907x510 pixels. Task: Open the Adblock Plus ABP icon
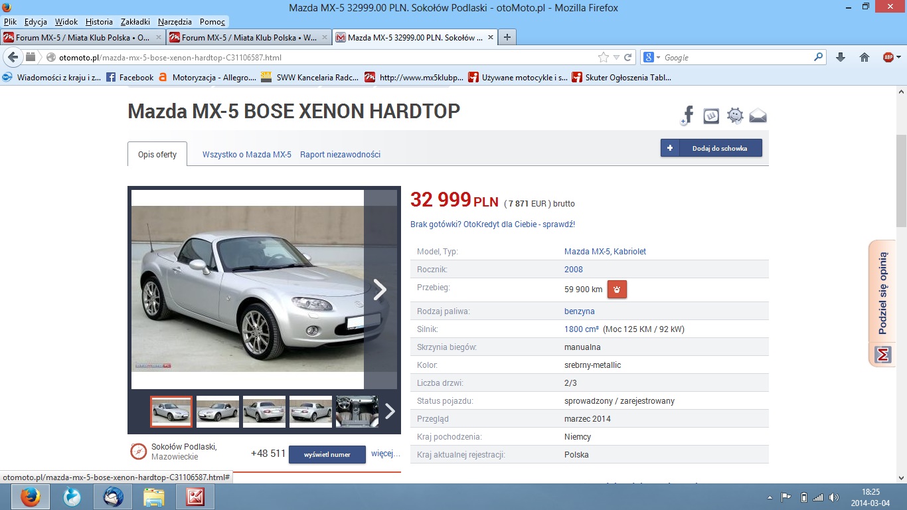888,58
